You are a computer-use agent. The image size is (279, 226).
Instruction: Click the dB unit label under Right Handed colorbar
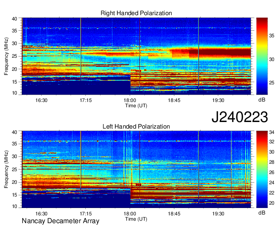pos(262,100)
